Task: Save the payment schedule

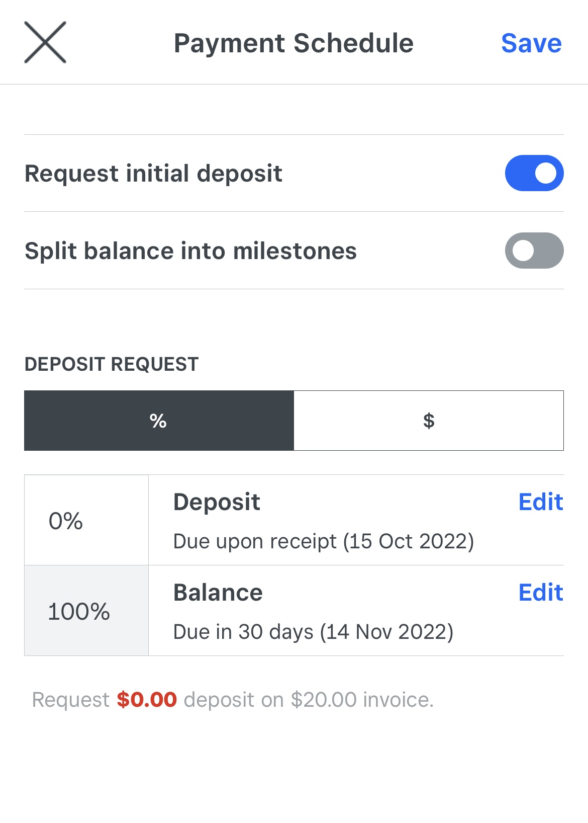Action: (x=531, y=43)
